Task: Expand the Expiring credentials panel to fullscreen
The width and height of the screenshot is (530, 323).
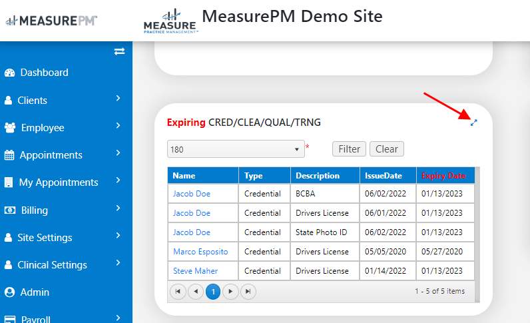Action: tap(474, 123)
